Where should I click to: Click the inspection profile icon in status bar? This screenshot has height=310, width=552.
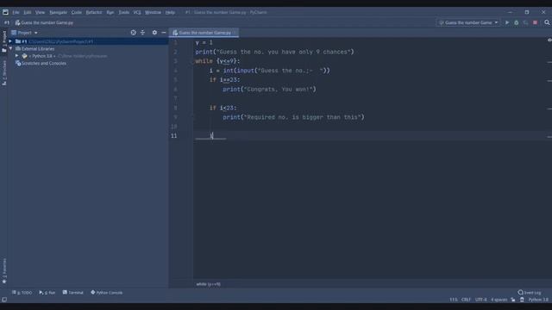[522, 300]
